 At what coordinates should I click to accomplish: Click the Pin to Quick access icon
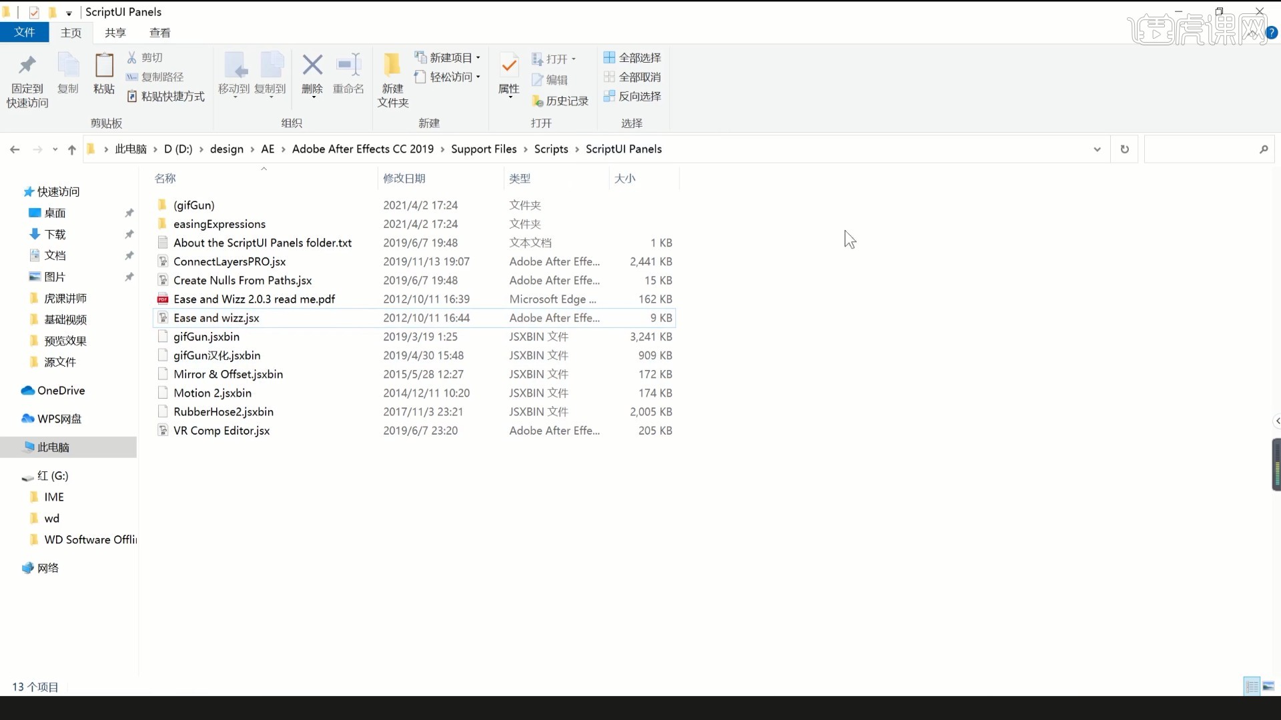point(27,66)
